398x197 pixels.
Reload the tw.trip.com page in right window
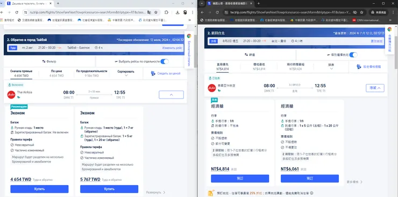click(x=217, y=12)
